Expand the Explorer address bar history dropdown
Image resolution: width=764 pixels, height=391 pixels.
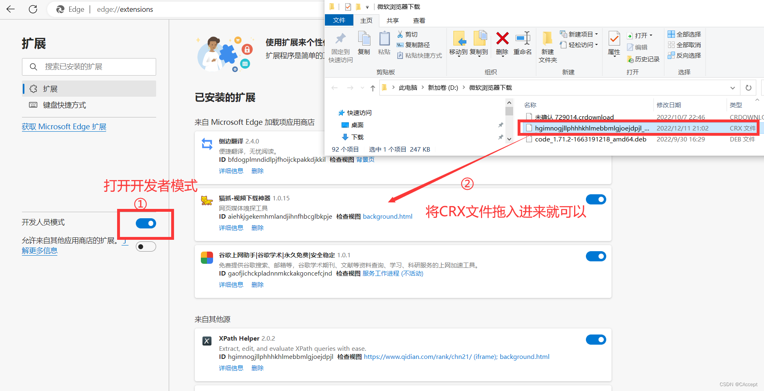[732, 88]
